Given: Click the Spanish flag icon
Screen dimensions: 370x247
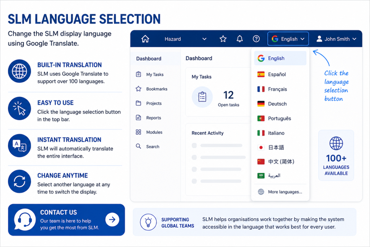Looking at the screenshot, I should click(x=261, y=74).
